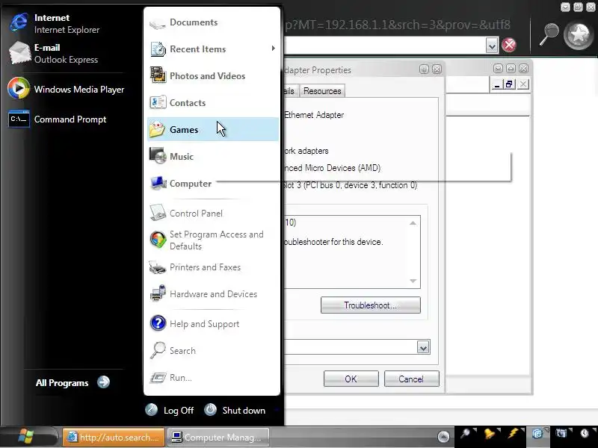598x448 pixels.
Task: Click the lightning bolt tray icon
Action: coord(514,434)
